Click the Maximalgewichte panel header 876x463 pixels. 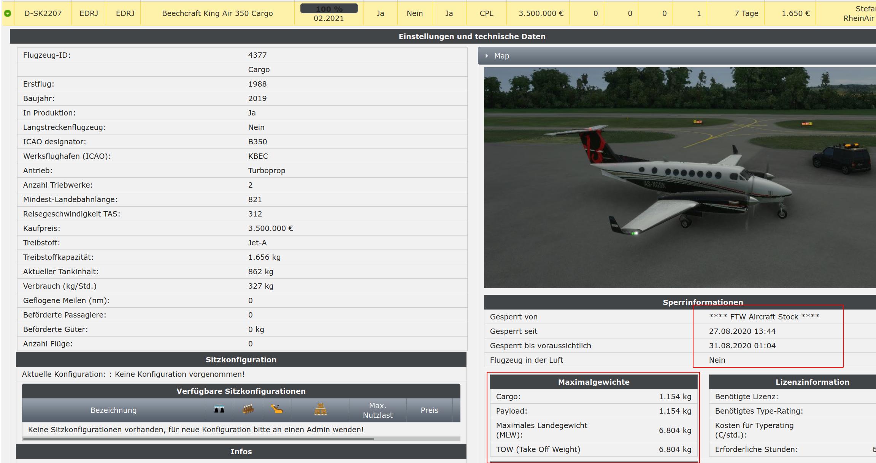click(x=594, y=382)
